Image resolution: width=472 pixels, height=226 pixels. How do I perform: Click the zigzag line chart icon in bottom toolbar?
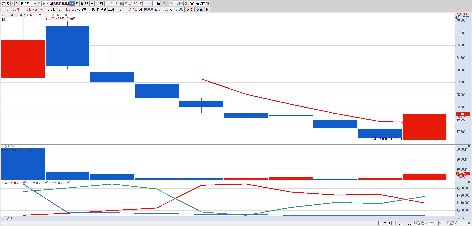[439, 223]
